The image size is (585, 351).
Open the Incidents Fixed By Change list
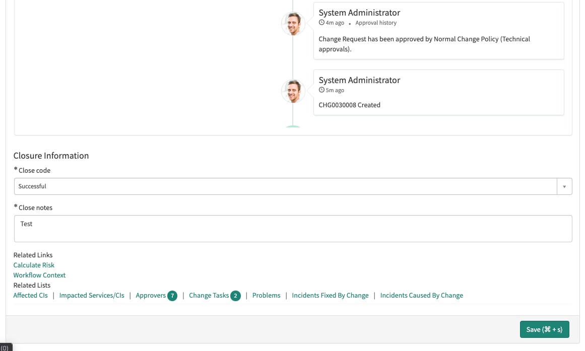tap(330, 296)
